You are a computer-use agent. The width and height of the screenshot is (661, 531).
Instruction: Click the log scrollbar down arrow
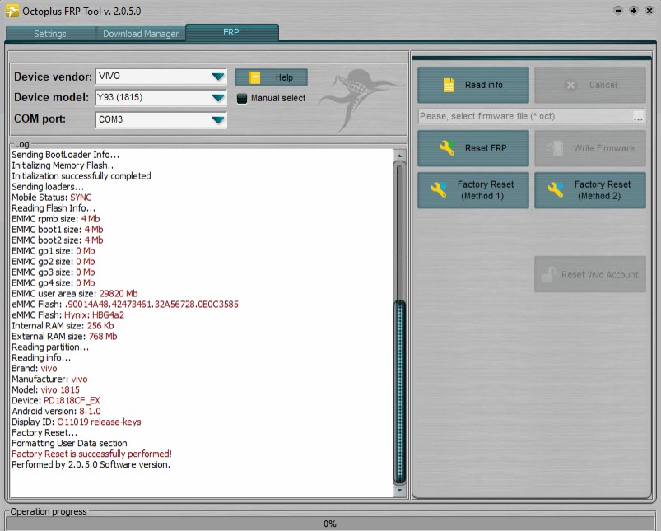[399, 491]
